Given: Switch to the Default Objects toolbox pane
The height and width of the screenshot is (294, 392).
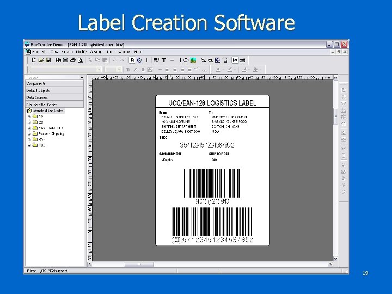Looking at the screenshot, I should point(54,90).
